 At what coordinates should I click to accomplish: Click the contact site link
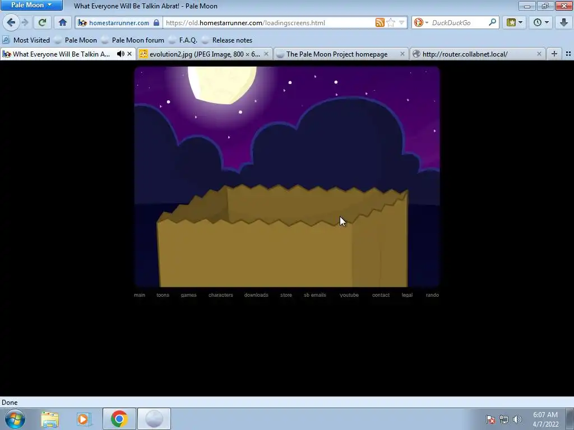click(381, 295)
